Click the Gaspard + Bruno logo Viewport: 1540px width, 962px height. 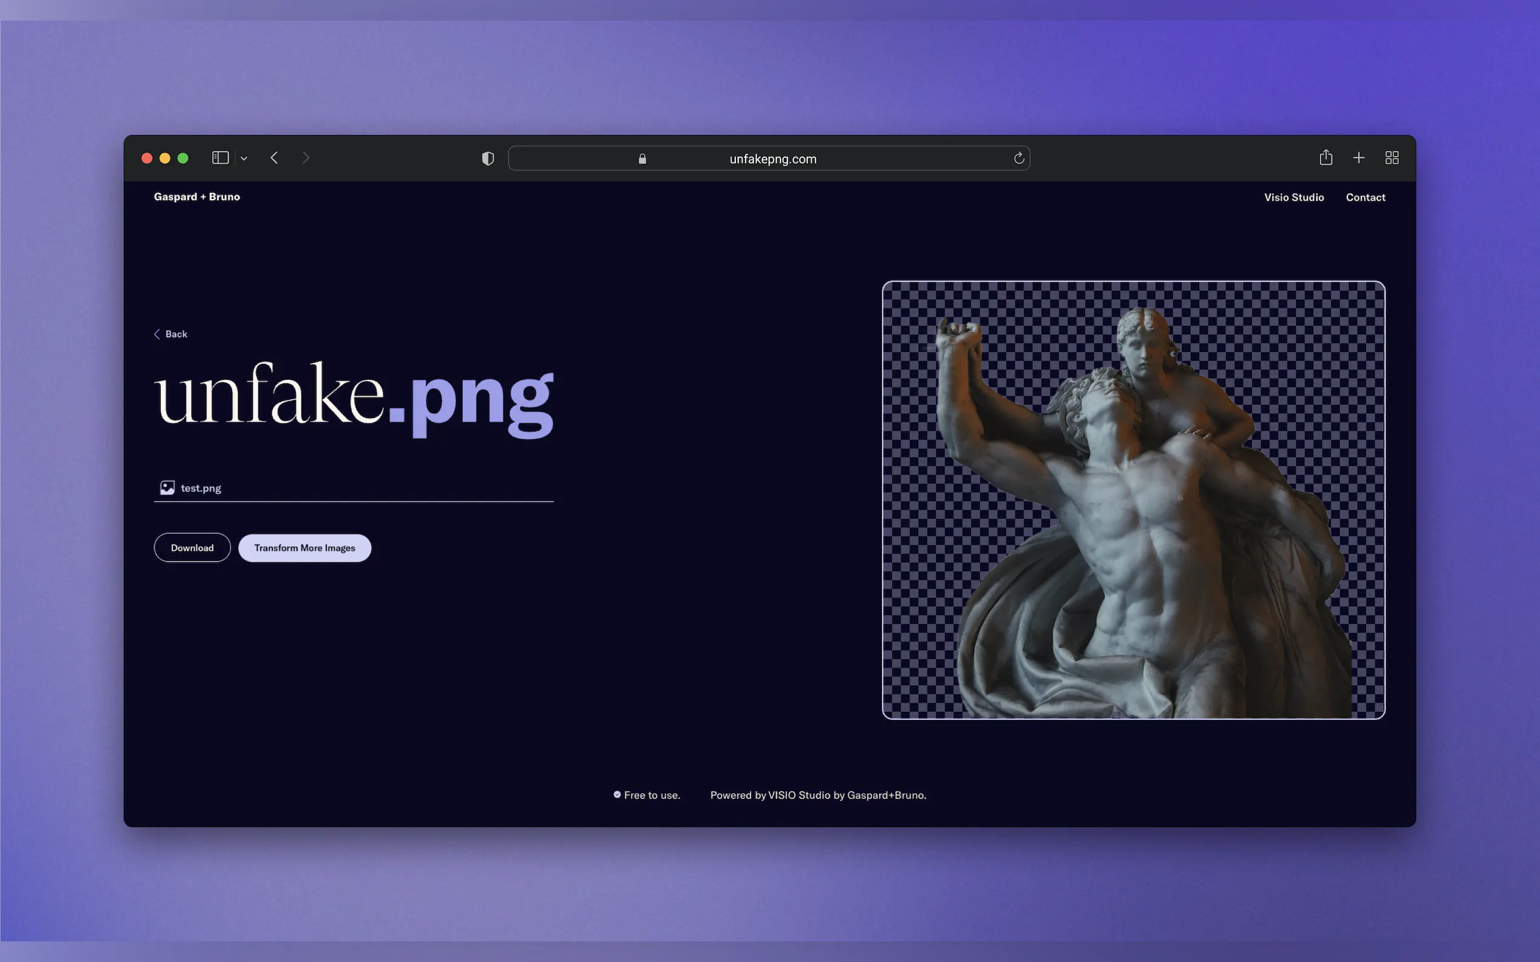pyautogui.click(x=196, y=197)
